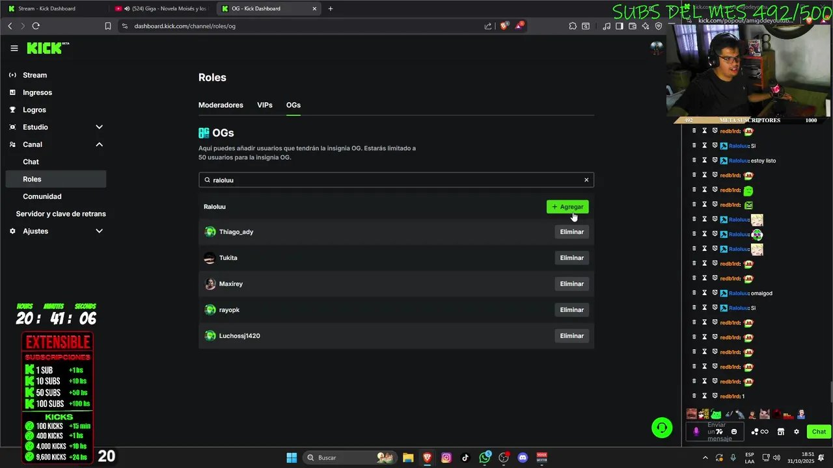Open TikTok from the taskbar
This screenshot has width=833, height=468.
pos(465,458)
